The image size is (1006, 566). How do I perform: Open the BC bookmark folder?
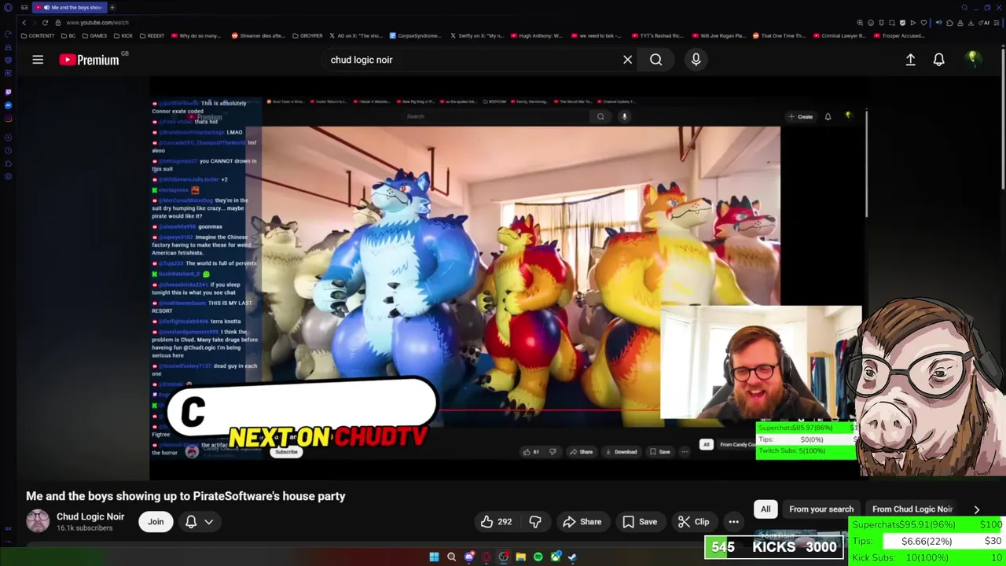pyautogui.click(x=68, y=35)
